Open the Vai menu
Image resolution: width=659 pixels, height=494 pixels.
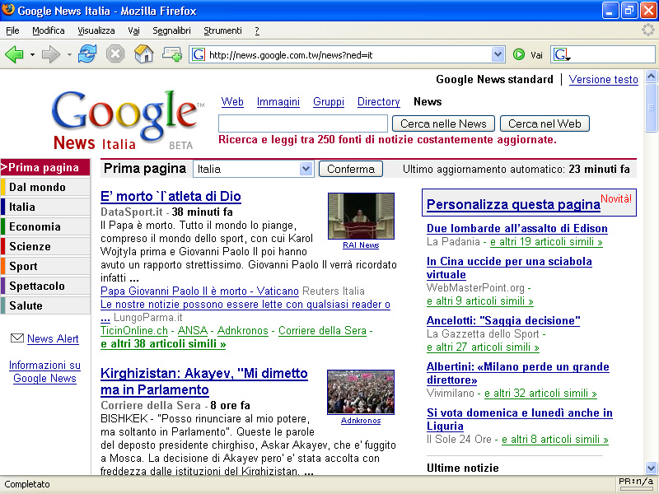point(133,30)
